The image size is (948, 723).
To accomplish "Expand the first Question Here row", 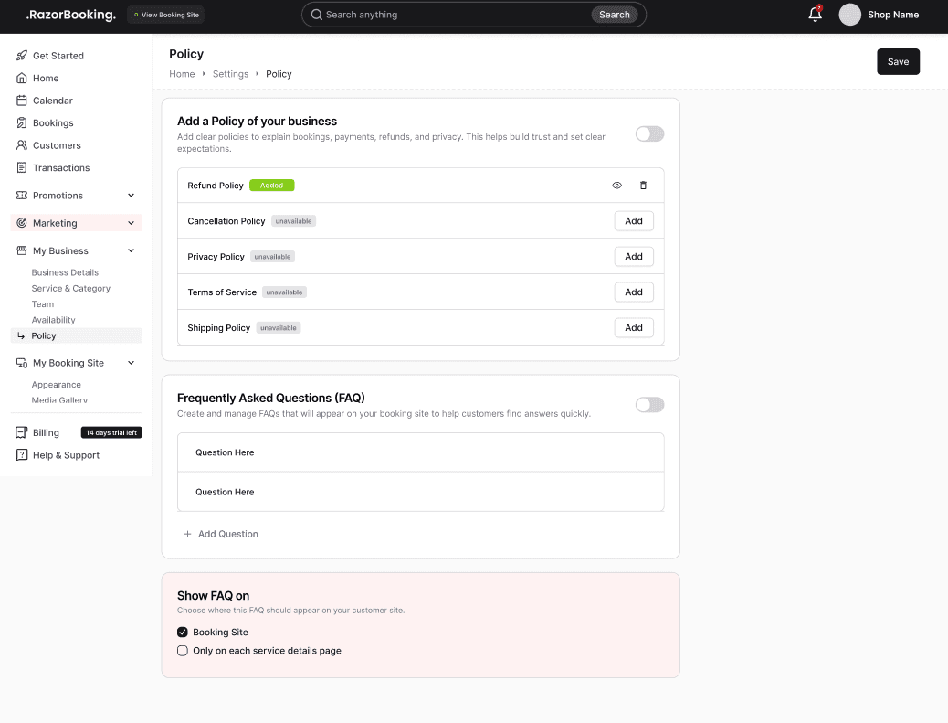I will 421,452.
